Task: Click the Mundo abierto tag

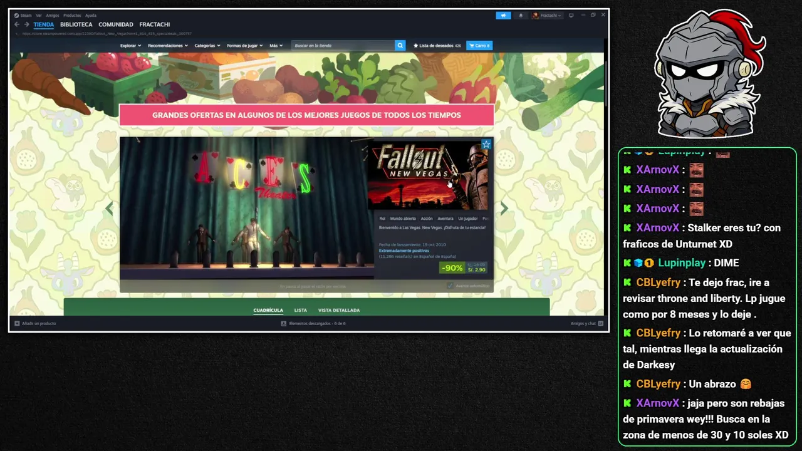Action: coord(403,219)
